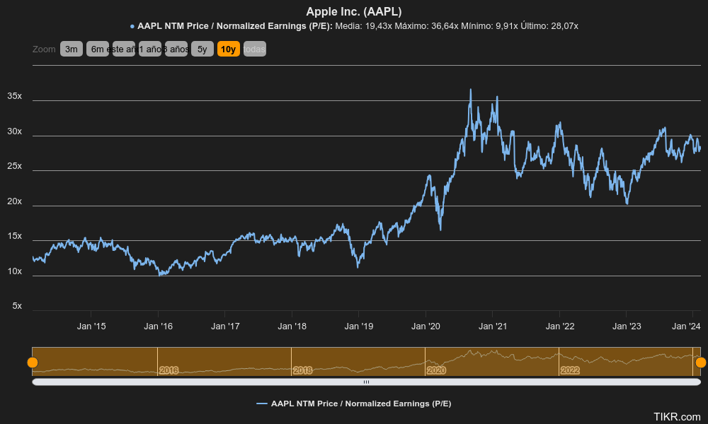
Task: Click the 2016 marker in navigator
Action: coord(169,370)
